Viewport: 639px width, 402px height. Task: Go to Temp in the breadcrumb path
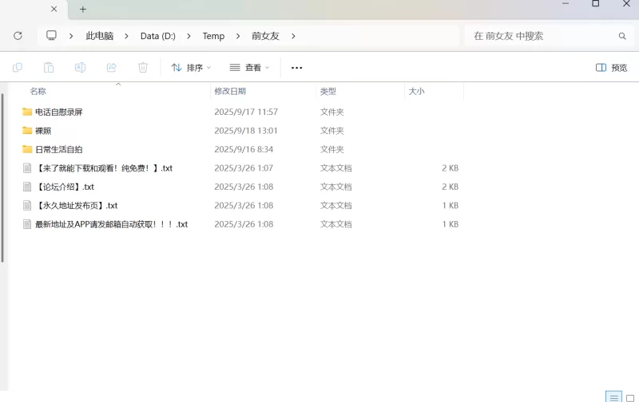[213, 36]
